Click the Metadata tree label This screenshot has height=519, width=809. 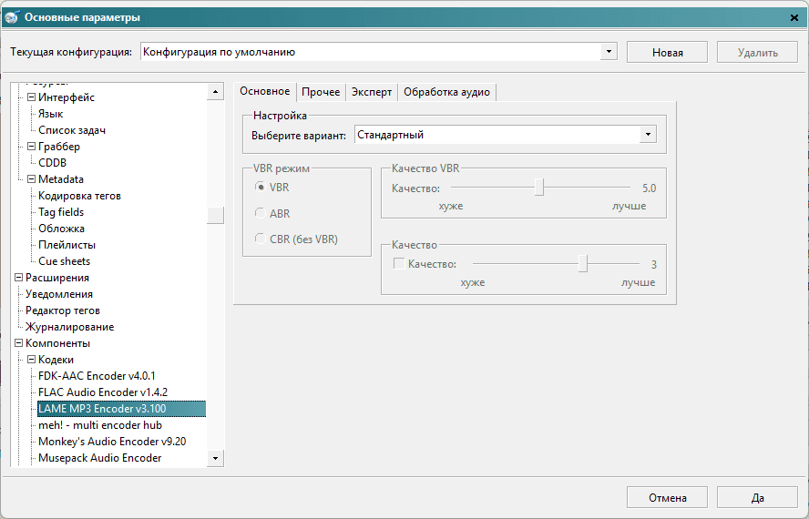[x=60, y=179]
